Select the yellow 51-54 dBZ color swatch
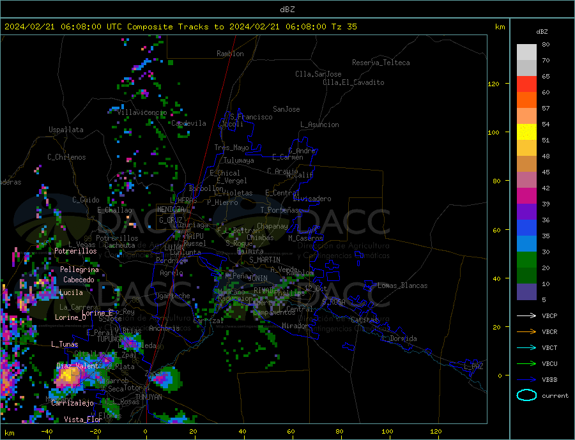Viewport: 575px width, 440px height. tap(526, 132)
